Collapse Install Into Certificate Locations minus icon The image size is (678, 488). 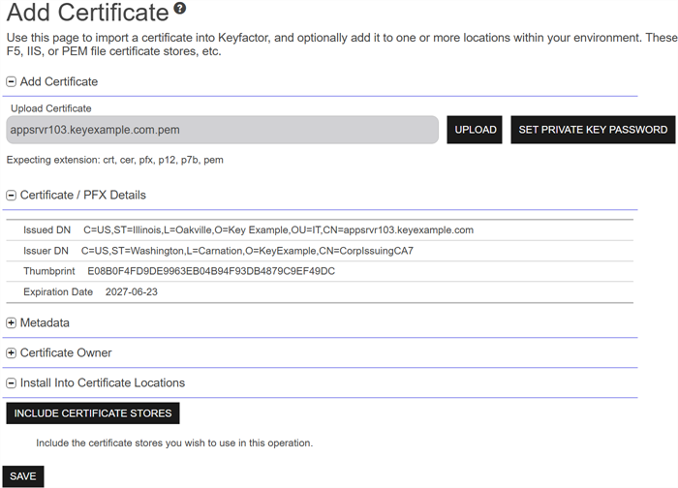(x=12, y=383)
